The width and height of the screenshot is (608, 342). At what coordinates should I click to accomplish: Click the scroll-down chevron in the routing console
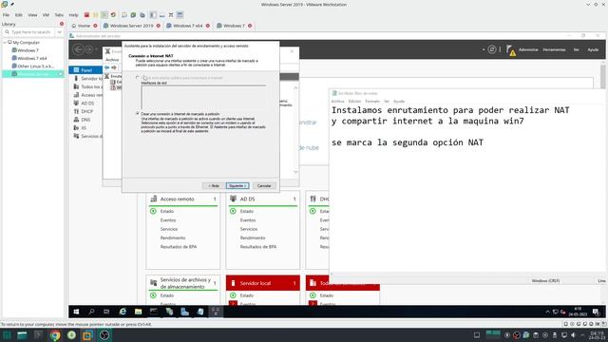tap(295, 172)
